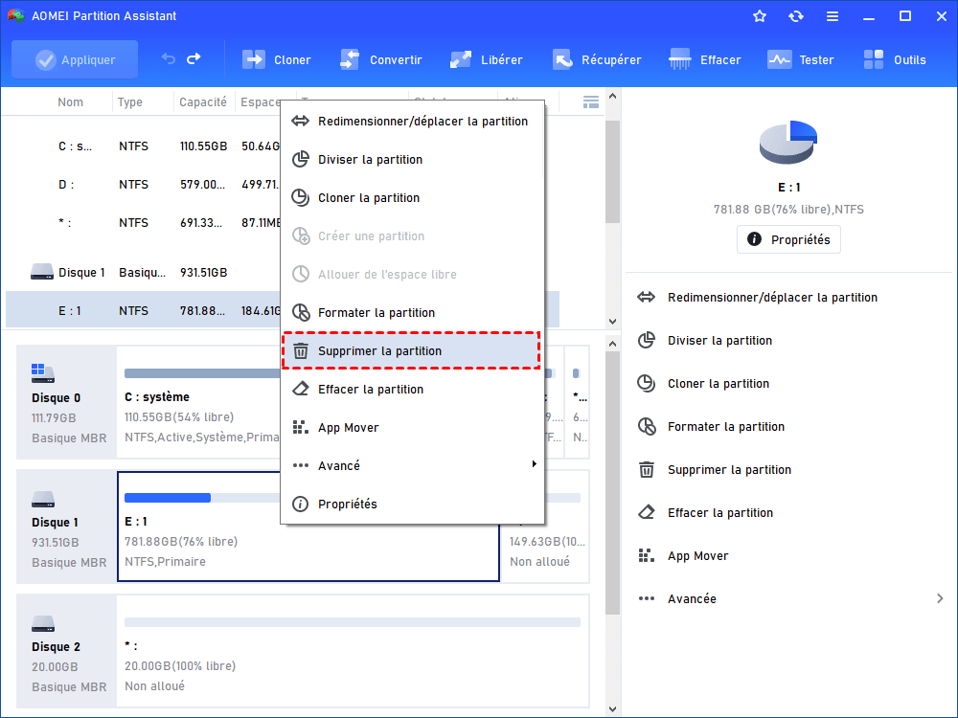The image size is (958, 718).
Task: Select Disque 0 in disk map
Action: [x=66, y=402]
